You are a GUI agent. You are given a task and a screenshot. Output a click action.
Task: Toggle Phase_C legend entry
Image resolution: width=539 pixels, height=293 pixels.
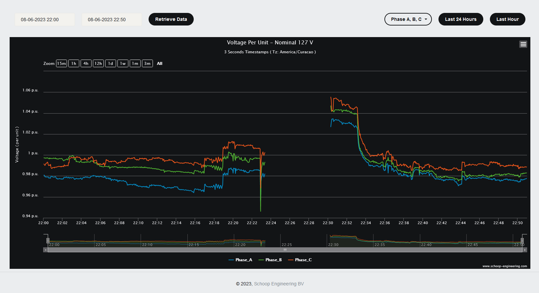pyautogui.click(x=300, y=260)
